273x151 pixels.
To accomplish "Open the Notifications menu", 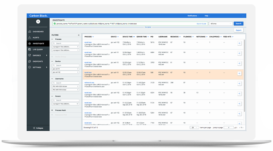I will (193, 16).
